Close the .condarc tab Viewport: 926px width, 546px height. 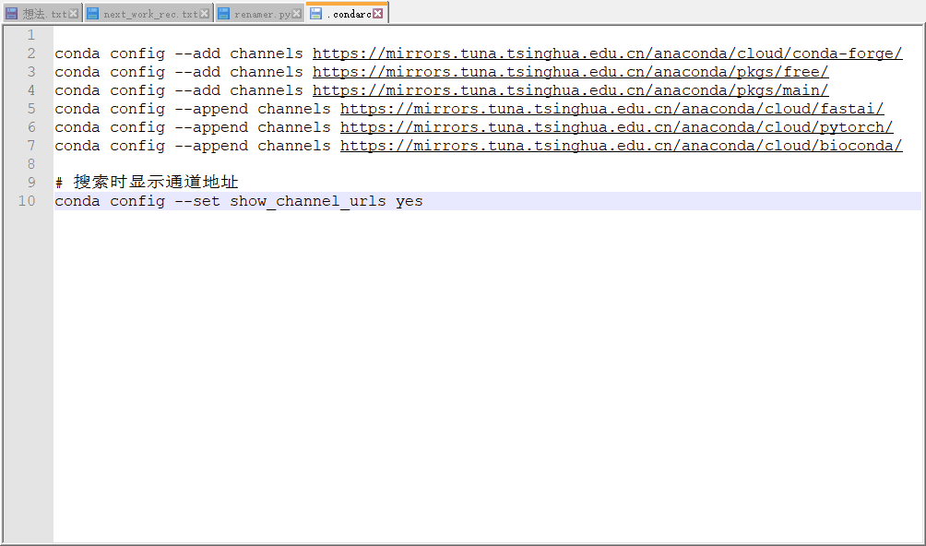(378, 13)
